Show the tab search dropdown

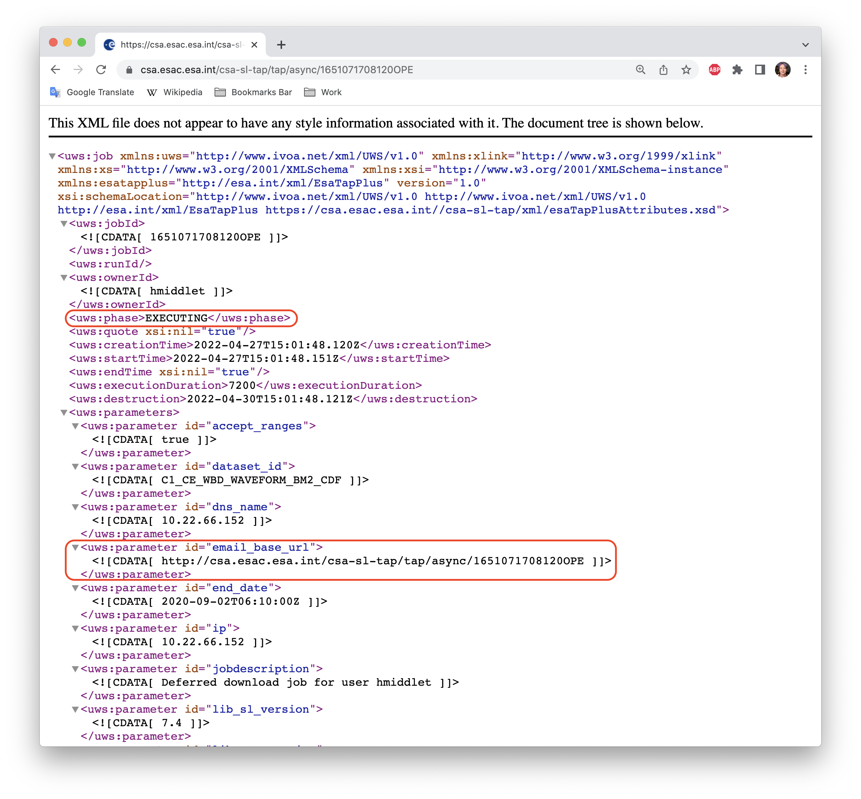805,44
